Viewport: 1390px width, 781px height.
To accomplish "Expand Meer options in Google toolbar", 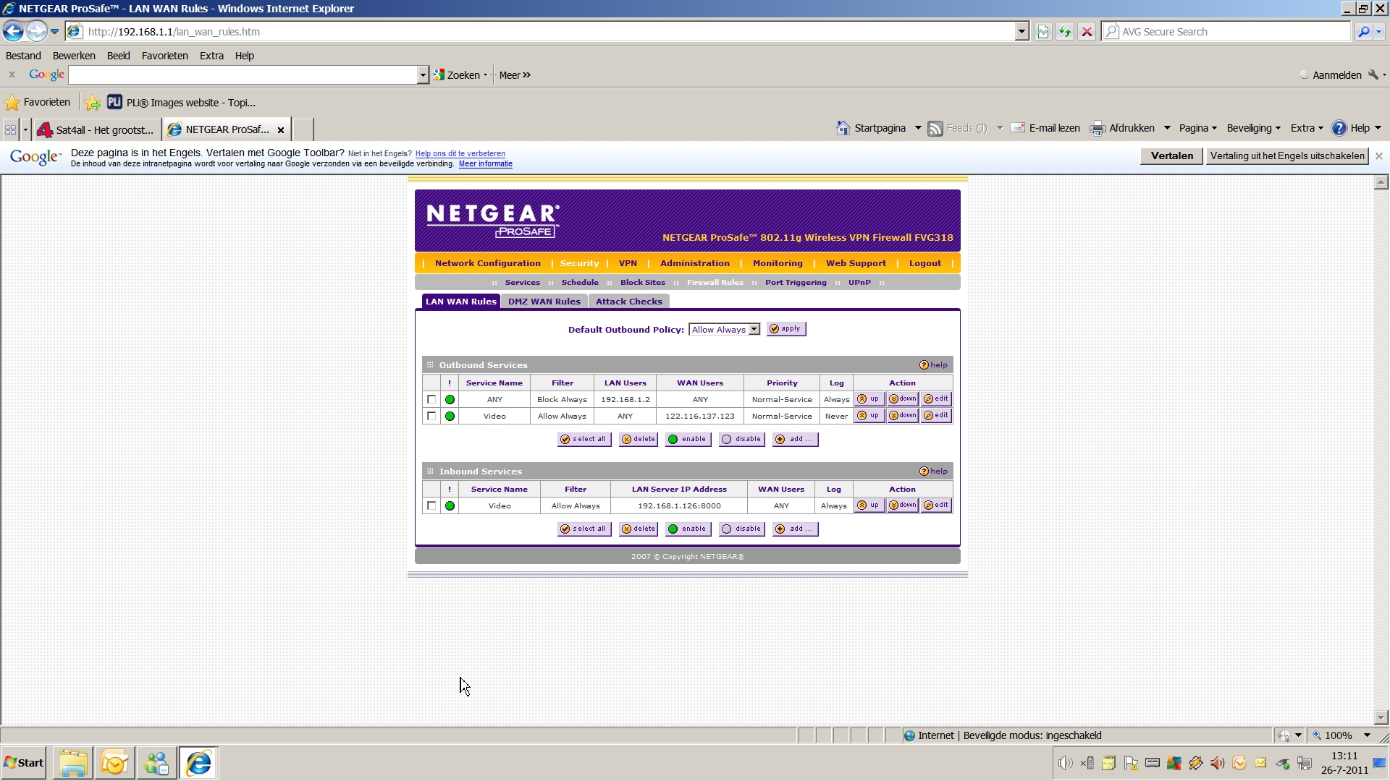I will point(515,75).
